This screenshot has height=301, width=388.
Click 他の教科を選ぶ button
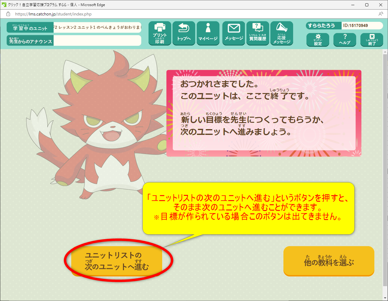(x=329, y=261)
